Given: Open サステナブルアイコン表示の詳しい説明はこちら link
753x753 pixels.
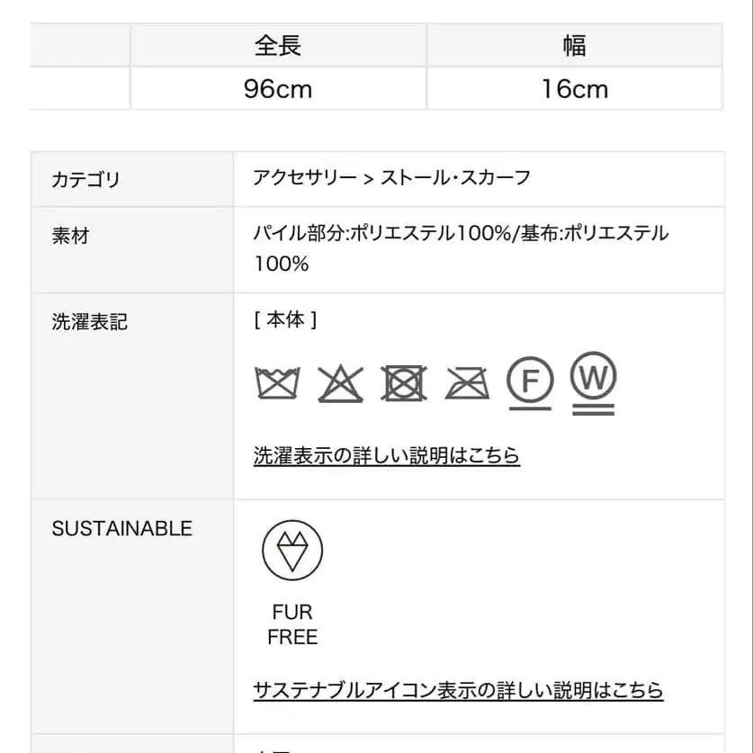Looking at the screenshot, I should (457, 691).
